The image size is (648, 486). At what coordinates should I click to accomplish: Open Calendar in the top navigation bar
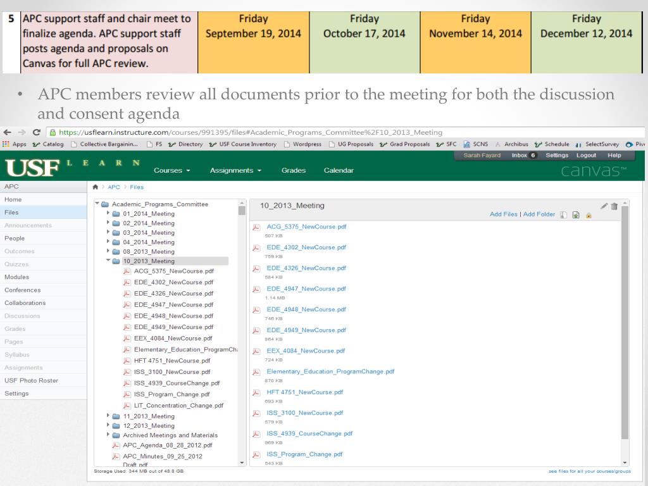tap(339, 170)
